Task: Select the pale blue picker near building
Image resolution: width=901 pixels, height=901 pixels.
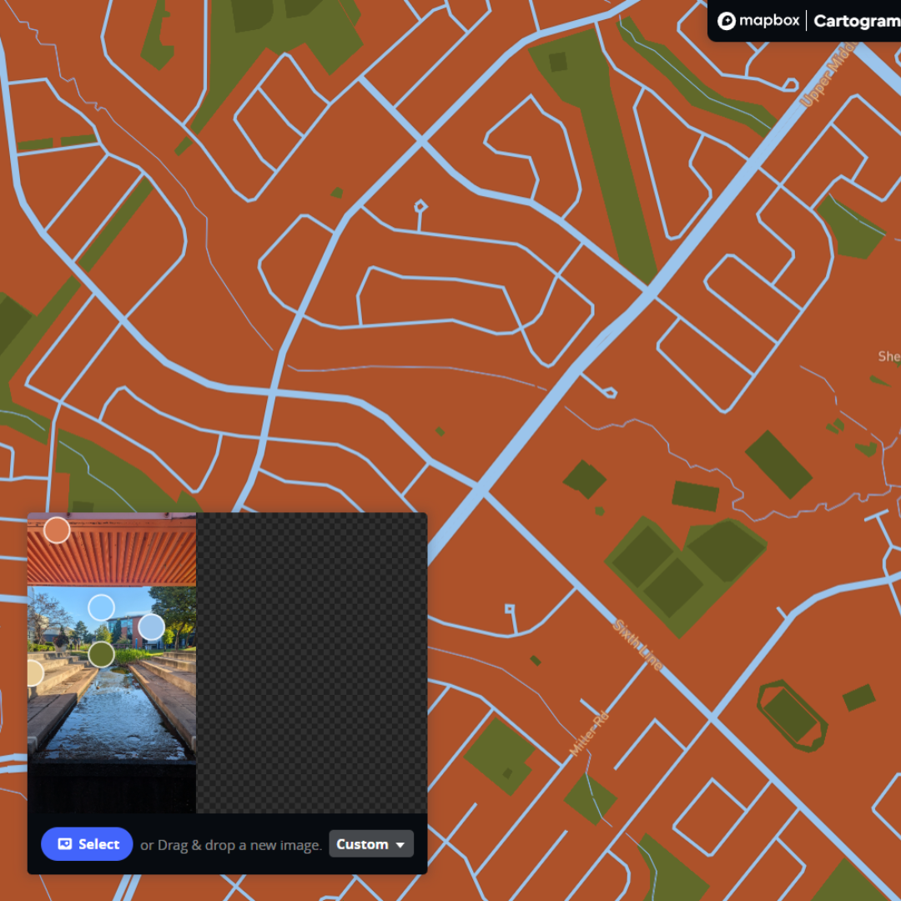Action: tap(151, 627)
